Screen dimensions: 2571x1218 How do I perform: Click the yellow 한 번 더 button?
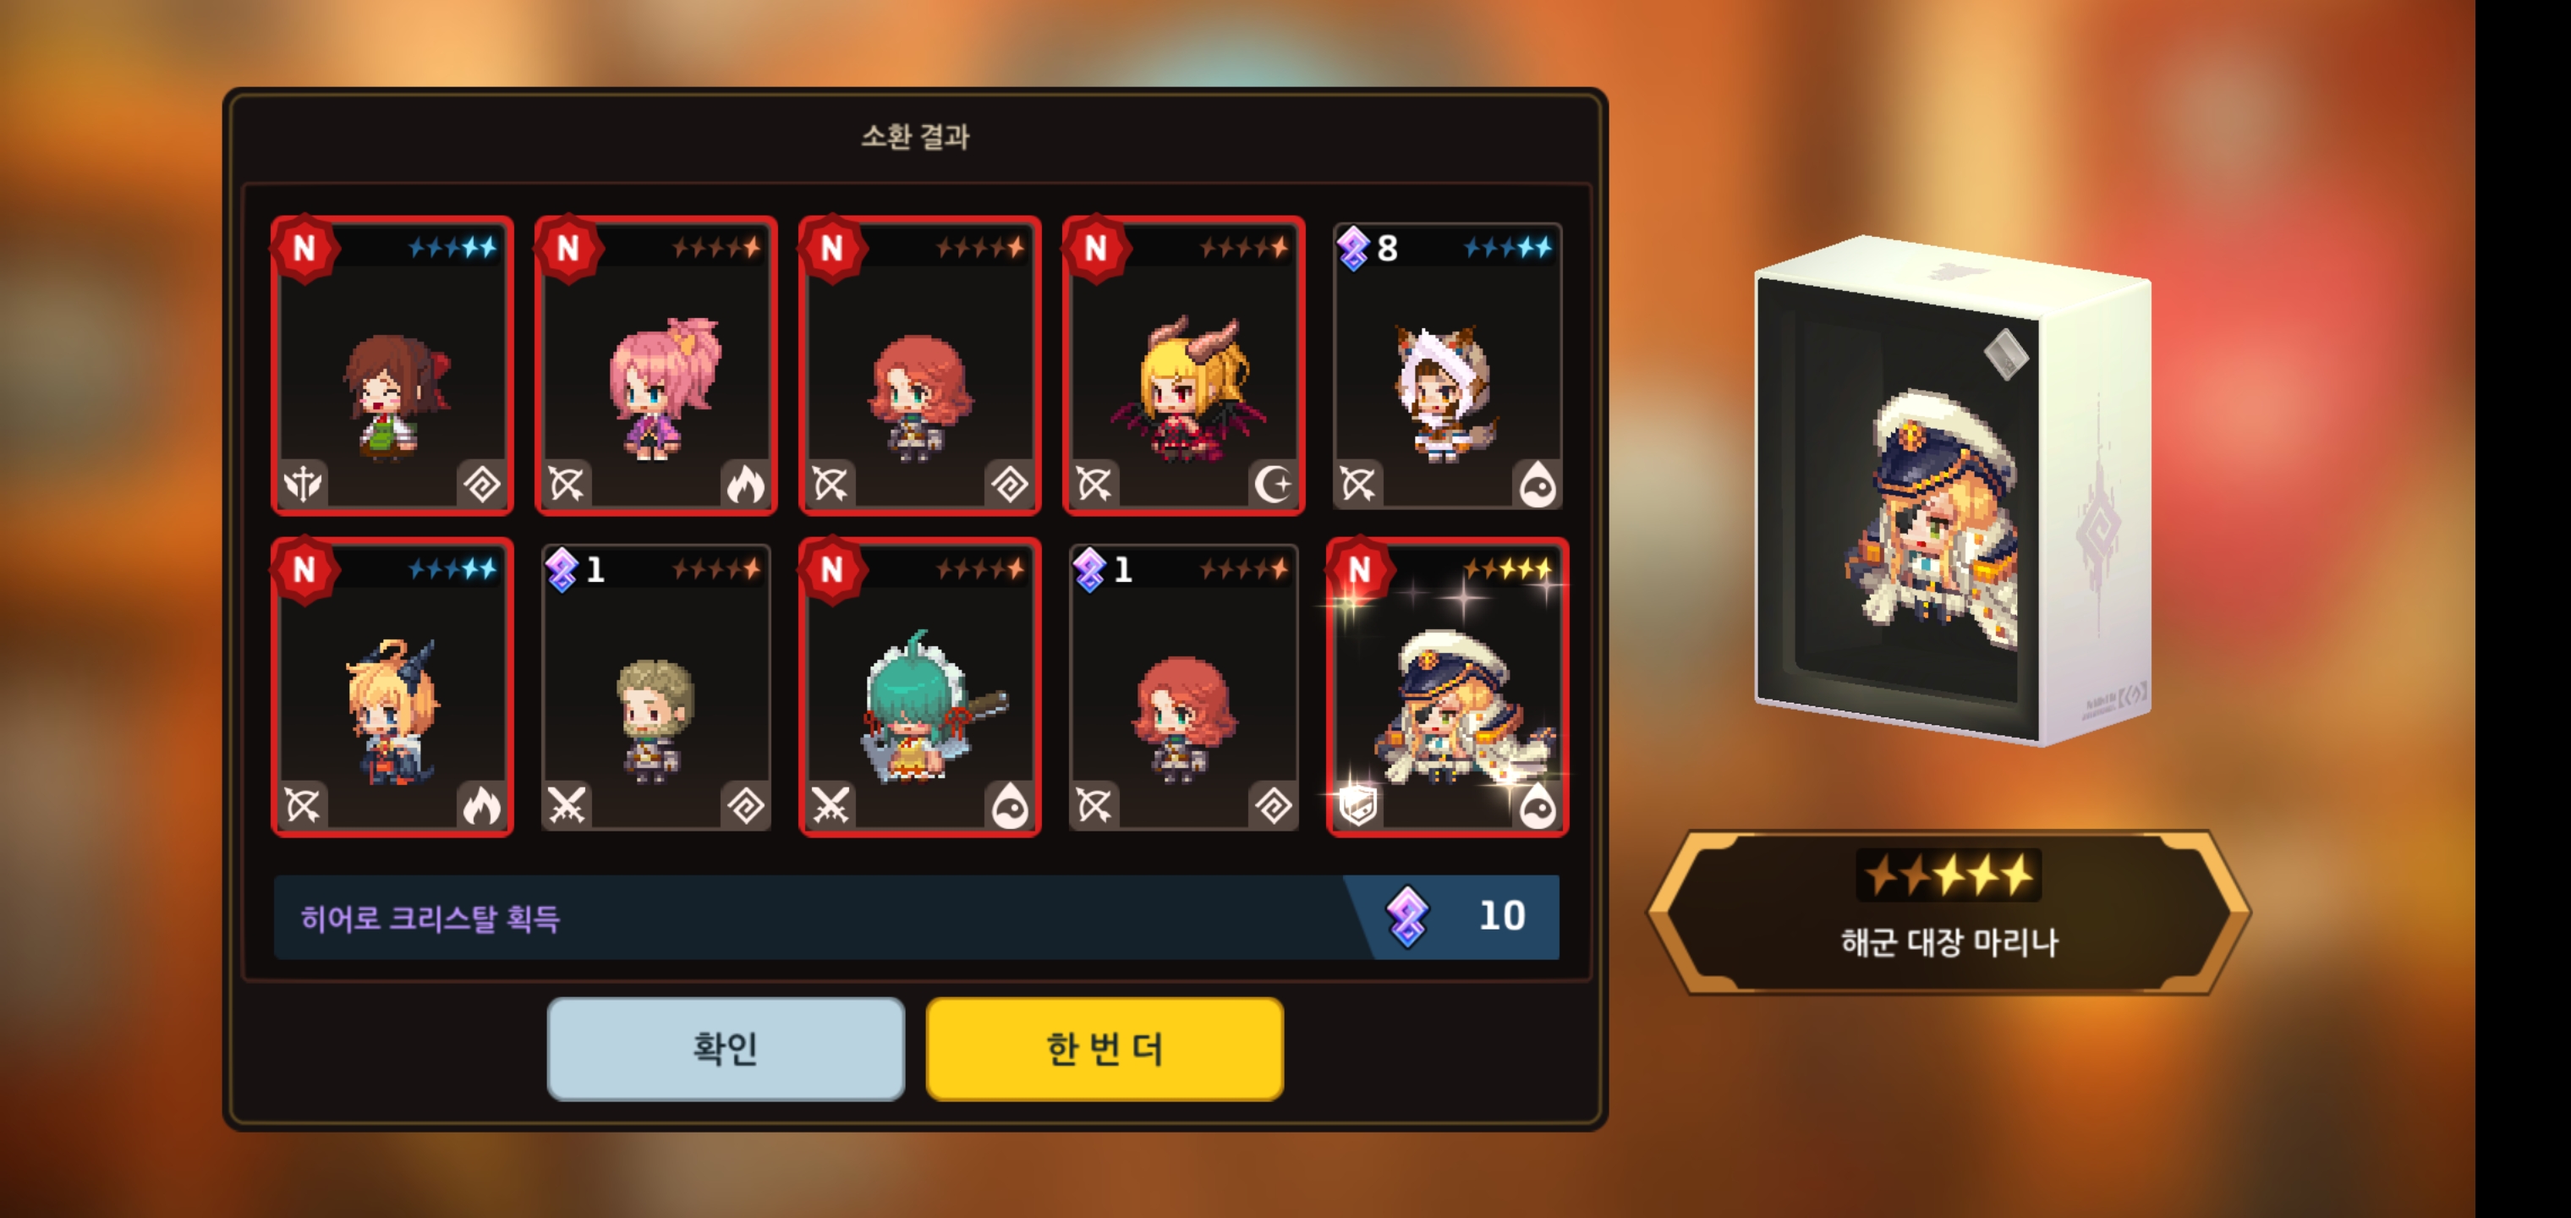[1105, 1048]
